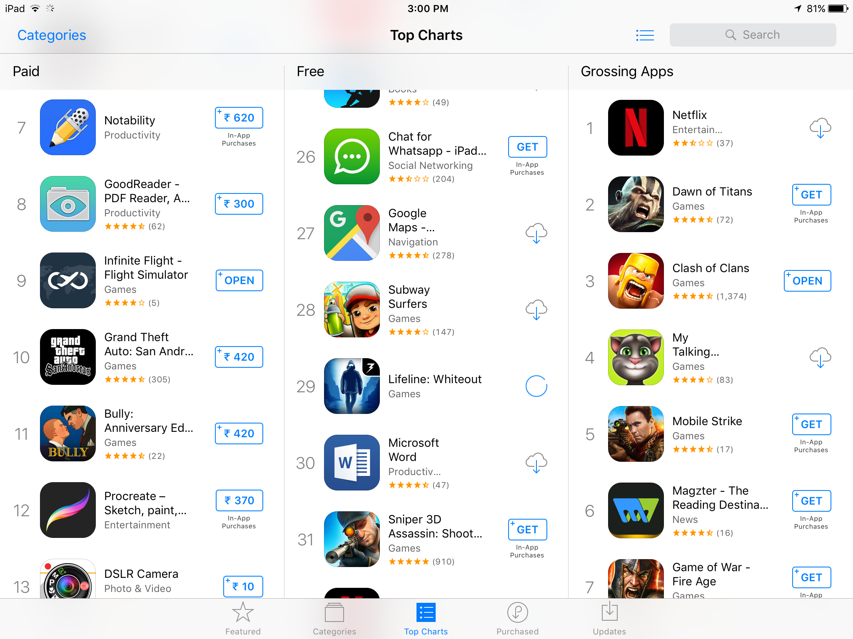Download Google Maps via its cloud icon
Screen dimensions: 853x639
coord(536,233)
